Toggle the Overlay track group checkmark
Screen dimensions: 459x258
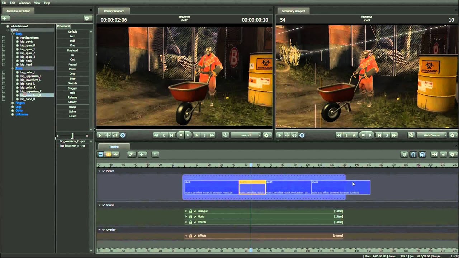(104, 230)
